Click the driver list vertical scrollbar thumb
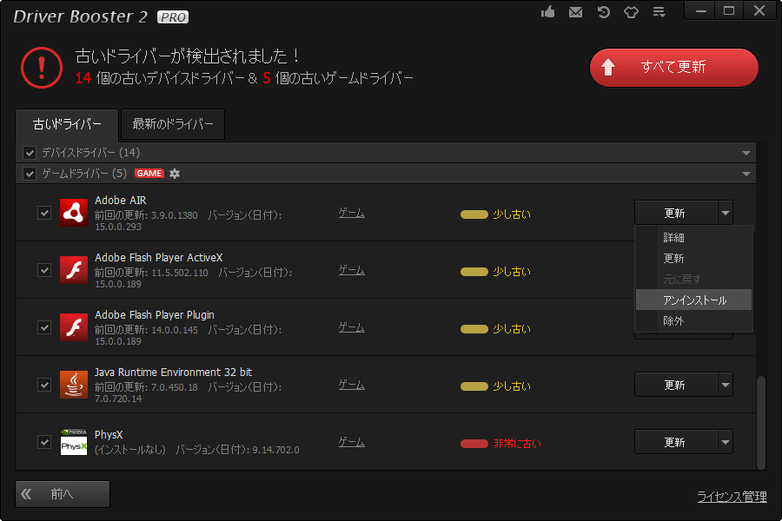This screenshot has width=782, height=521. click(x=760, y=422)
